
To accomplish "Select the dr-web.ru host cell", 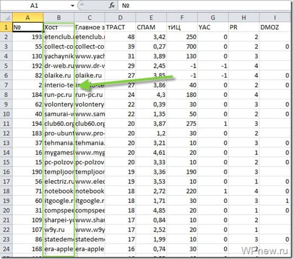I will (59, 66).
